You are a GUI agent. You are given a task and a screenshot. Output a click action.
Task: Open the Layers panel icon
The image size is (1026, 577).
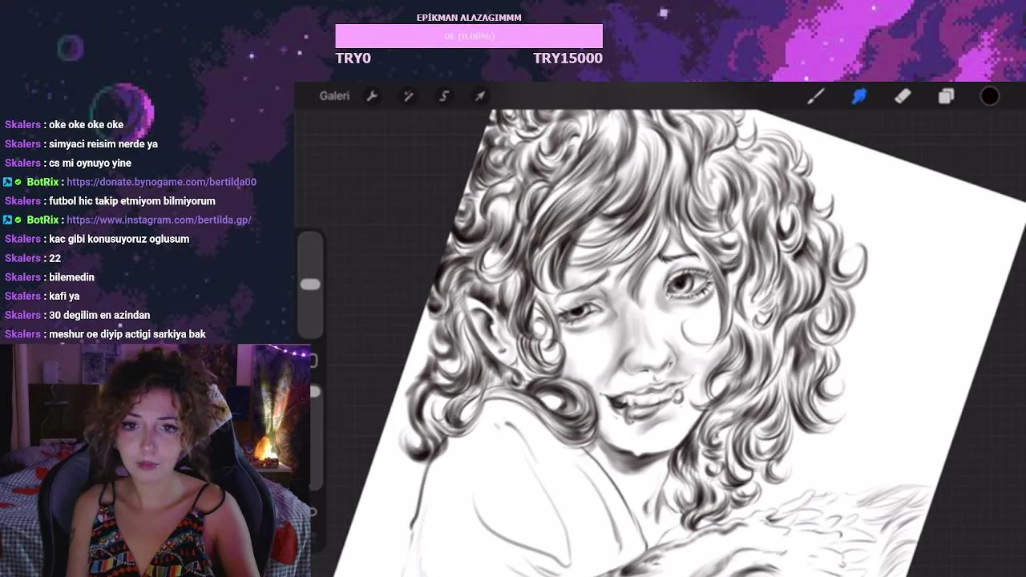pos(946,96)
